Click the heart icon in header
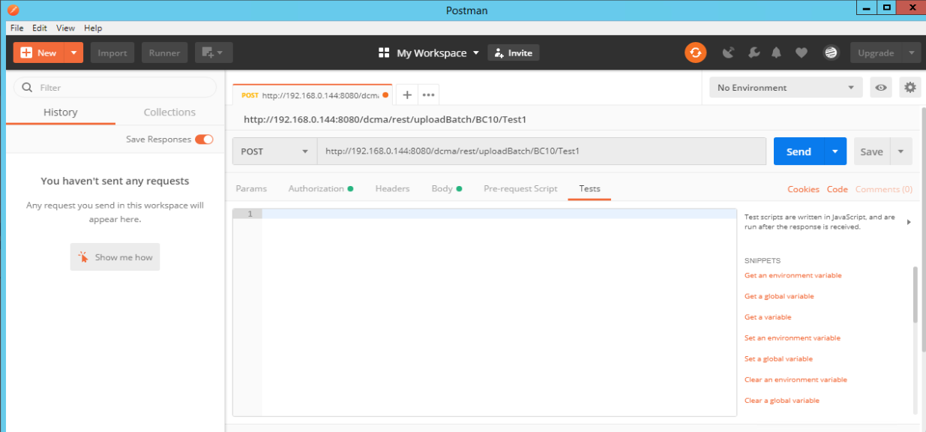This screenshot has width=926, height=432. tap(802, 52)
